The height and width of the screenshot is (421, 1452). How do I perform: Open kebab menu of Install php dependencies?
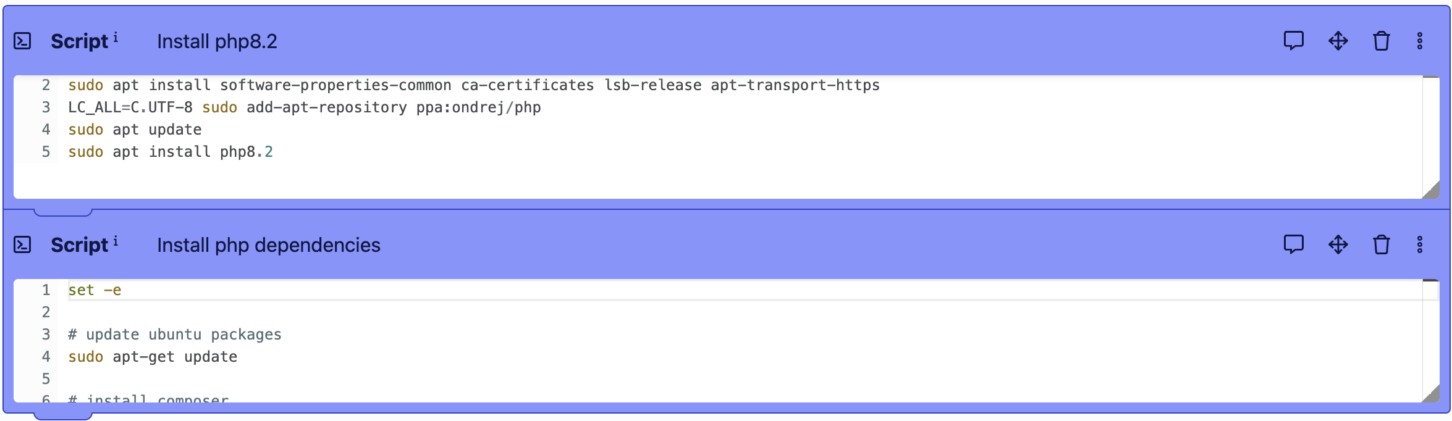point(1419,244)
